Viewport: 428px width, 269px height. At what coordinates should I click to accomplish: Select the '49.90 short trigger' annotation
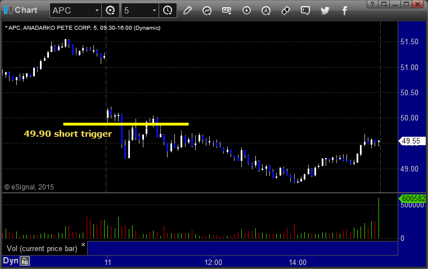[67, 134]
